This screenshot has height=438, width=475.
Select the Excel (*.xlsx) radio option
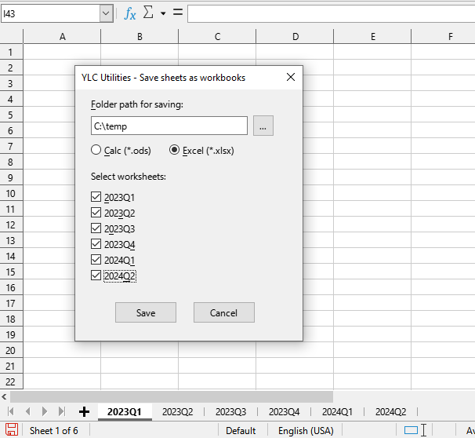tap(201, 151)
